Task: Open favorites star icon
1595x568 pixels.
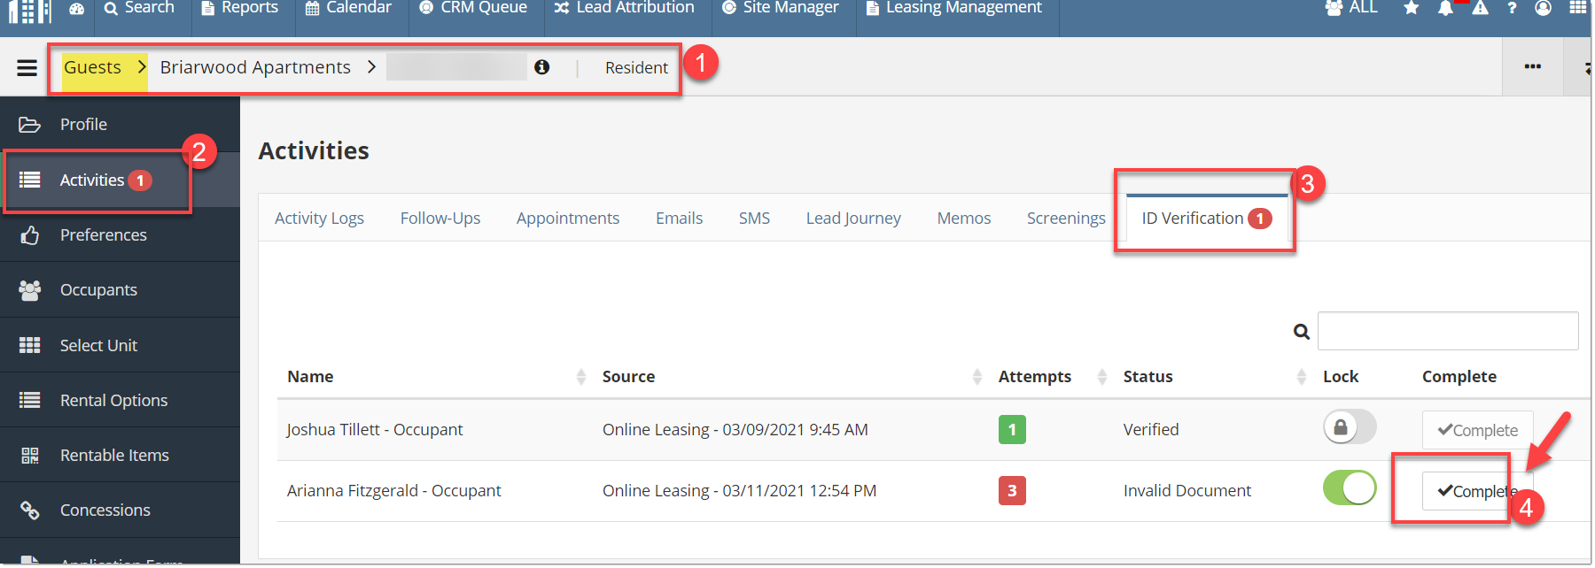Action: point(1412,9)
